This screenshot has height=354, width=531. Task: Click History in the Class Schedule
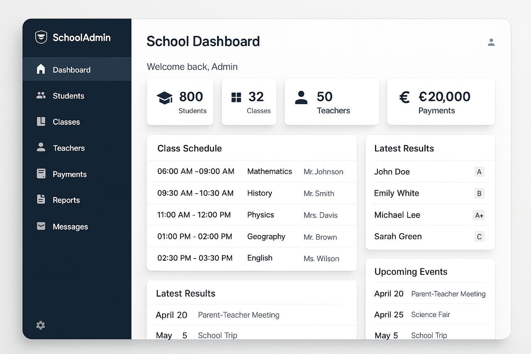pyautogui.click(x=260, y=193)
